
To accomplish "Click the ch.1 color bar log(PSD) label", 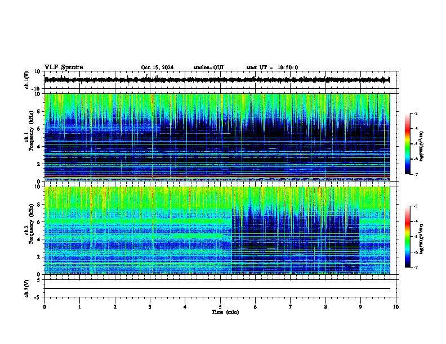I will pos(421,147).
